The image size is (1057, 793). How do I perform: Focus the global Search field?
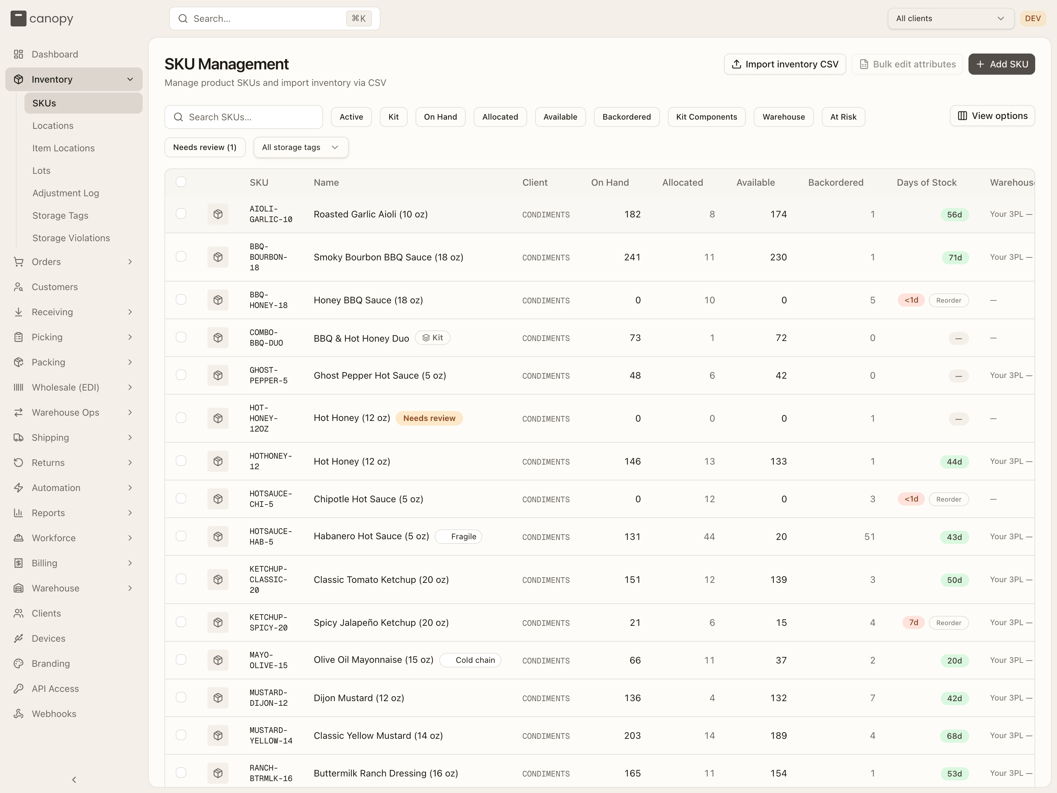click(275, 19)
